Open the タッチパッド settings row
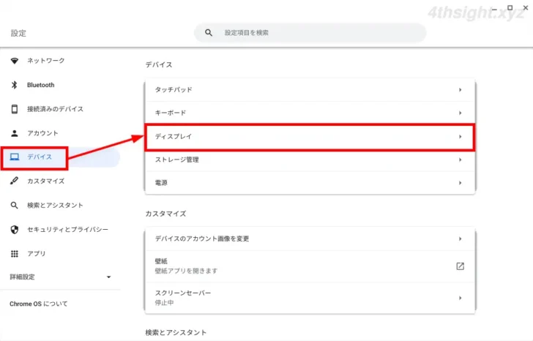This screenshot has width=533, height=341. tap(310, 90)
